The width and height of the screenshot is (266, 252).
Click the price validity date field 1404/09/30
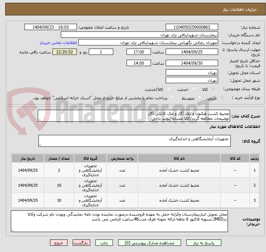point(192,63)
